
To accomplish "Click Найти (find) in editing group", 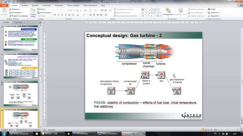I will [x=212, y=9].
